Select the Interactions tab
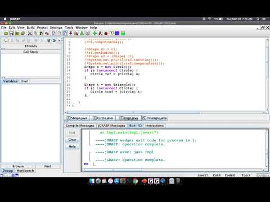 point(154,126)
